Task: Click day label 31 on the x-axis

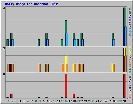Action: [x=125, y=101]
